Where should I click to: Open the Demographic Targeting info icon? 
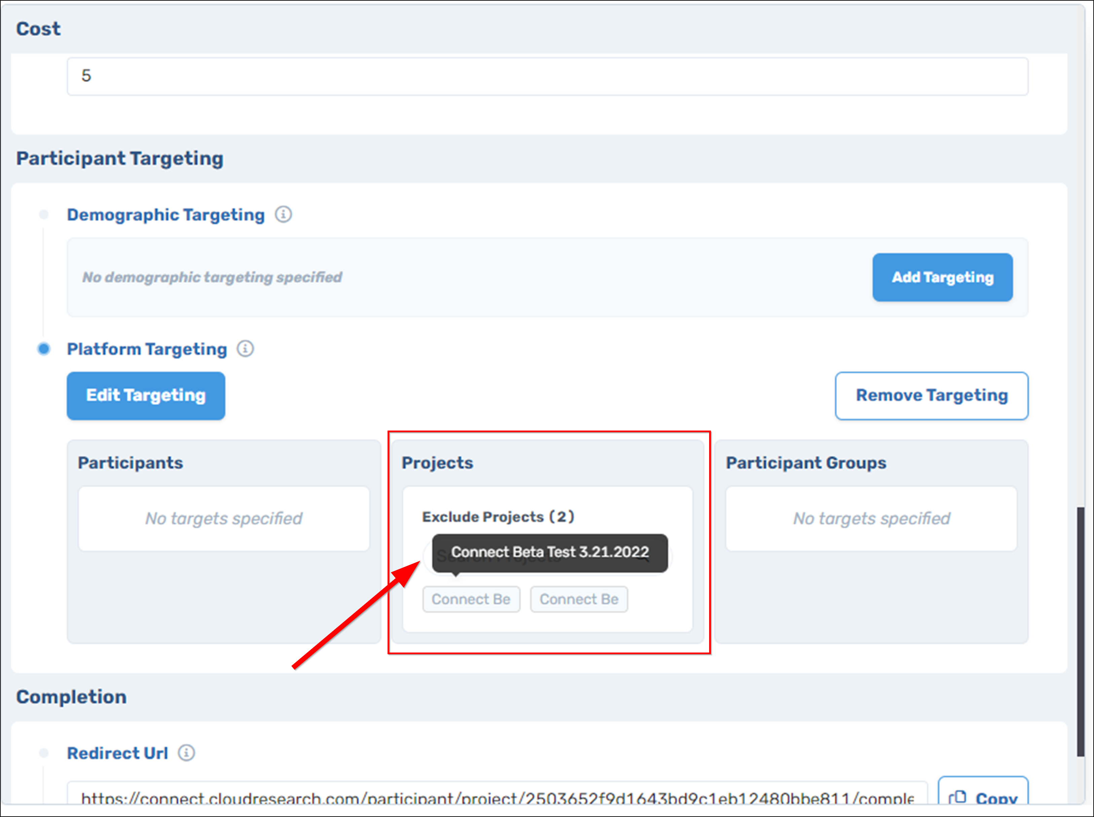pos(283,215)
